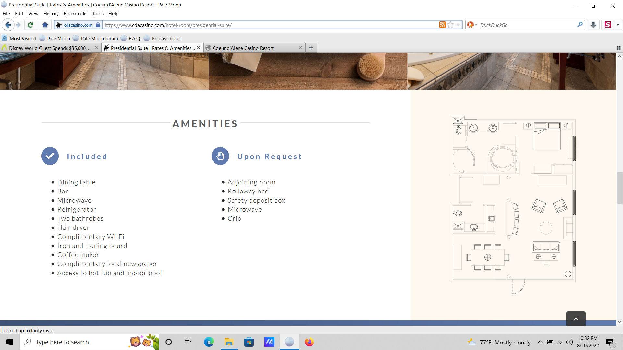
Task: Open weather widget showing 77°F
Action: point(499,342)
